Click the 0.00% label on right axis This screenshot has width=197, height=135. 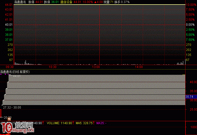click(x=190, y=25)
